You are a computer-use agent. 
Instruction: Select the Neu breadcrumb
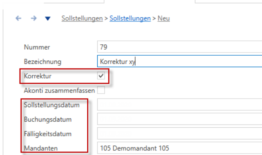tap(164, 18)
